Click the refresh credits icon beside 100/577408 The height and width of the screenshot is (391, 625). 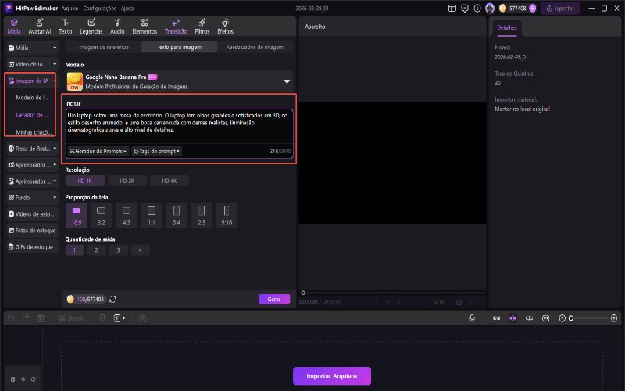113,299
